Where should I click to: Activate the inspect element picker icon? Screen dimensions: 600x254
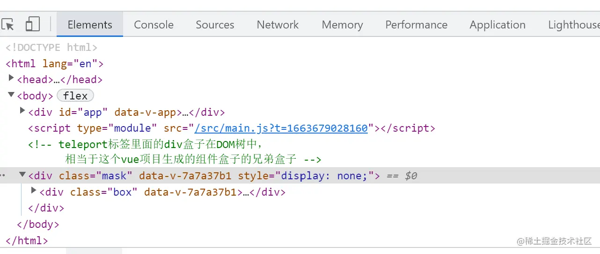click(8, 24)
